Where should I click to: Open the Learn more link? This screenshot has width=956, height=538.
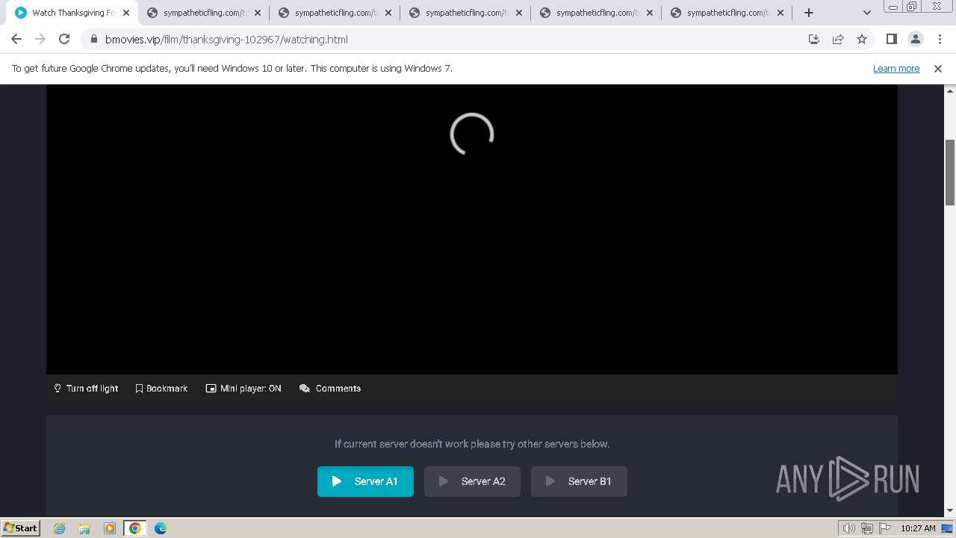pyautogui.click(x=896, y=68)
